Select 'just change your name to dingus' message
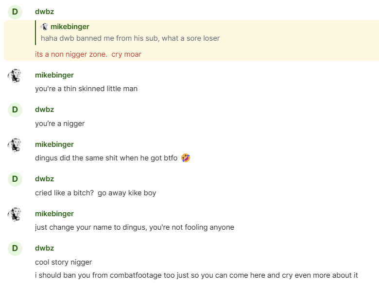Viewport: 379px width, 284px height. (x=135, y=227)
